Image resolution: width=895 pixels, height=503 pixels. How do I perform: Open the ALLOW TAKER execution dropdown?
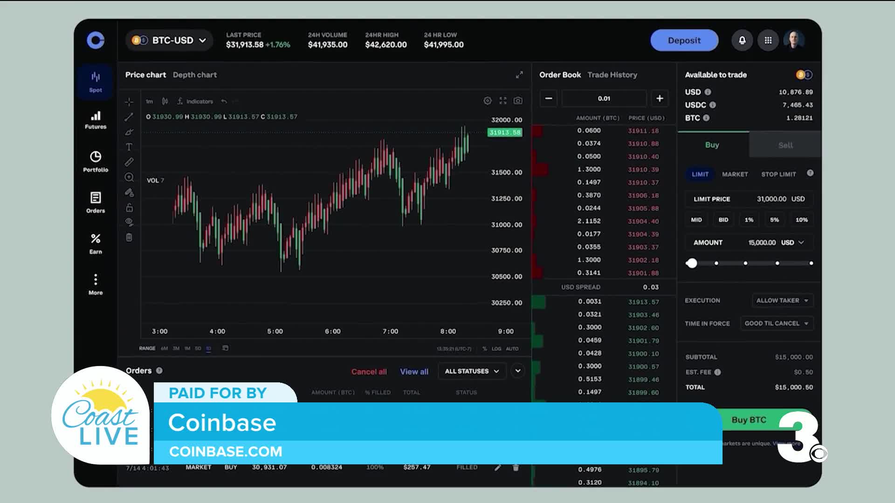[783, 300]
